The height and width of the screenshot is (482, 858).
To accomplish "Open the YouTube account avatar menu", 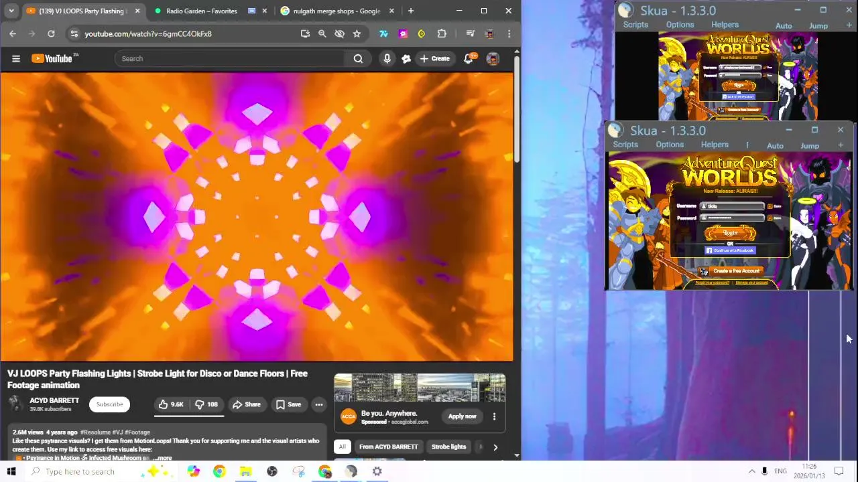I will pos(493,59).
